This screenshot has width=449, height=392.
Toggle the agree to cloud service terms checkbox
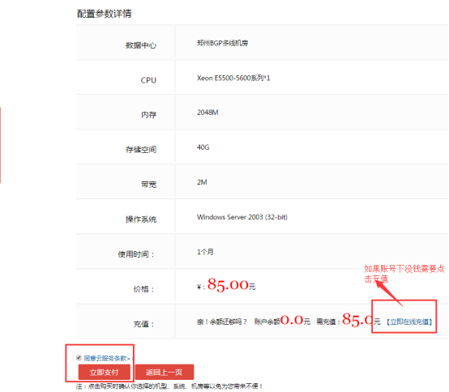pos(79,357)
